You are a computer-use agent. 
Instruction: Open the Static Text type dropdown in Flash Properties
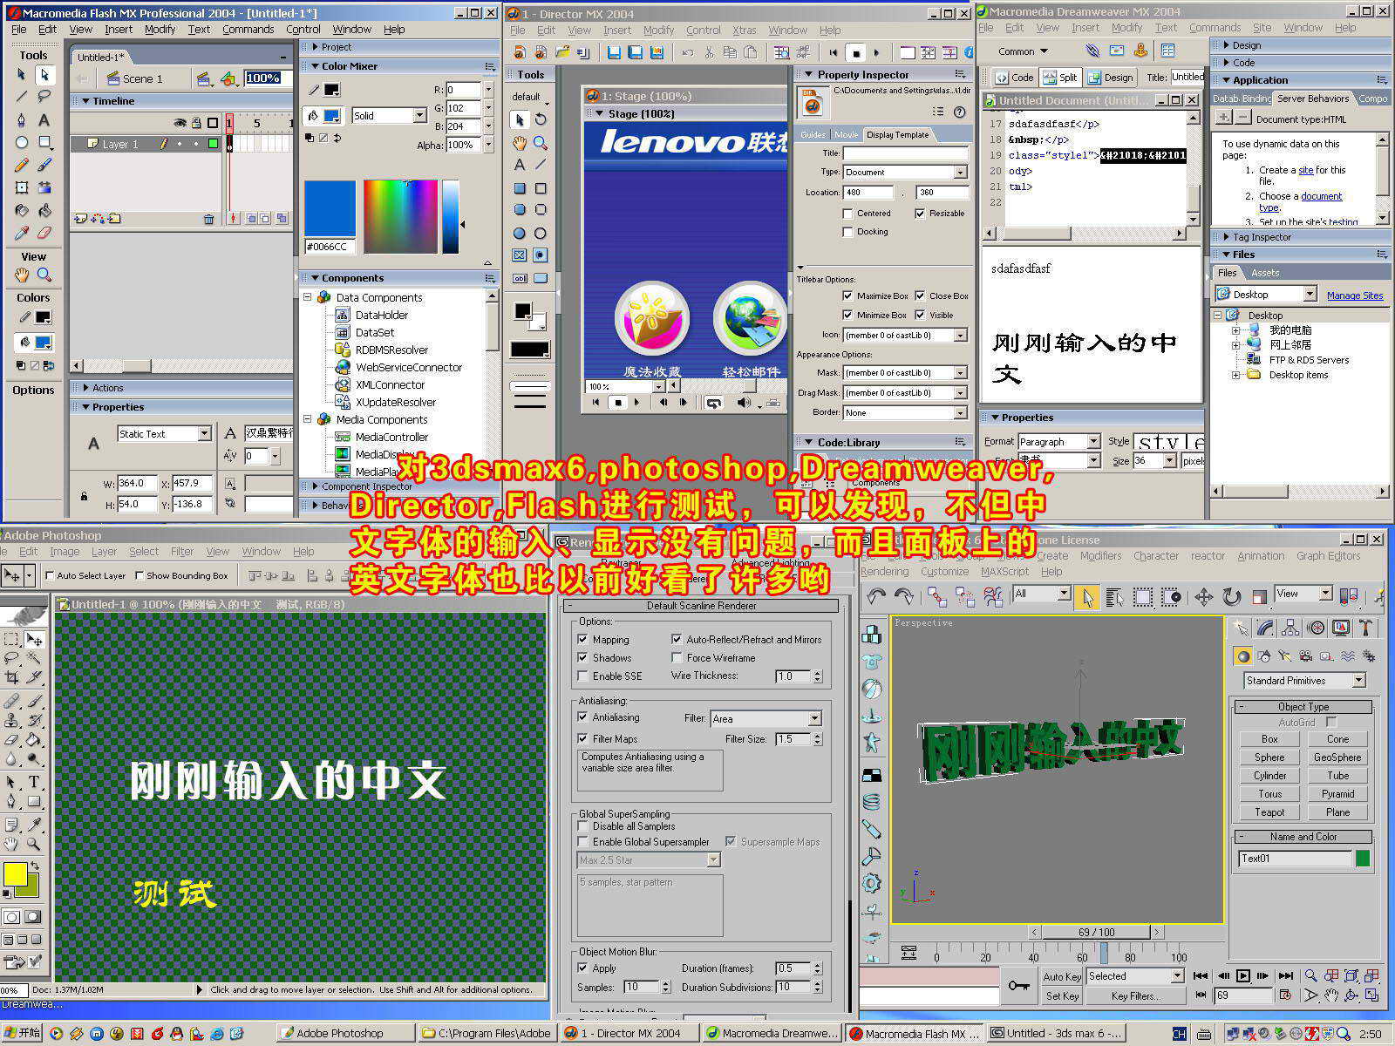(165, 433)
